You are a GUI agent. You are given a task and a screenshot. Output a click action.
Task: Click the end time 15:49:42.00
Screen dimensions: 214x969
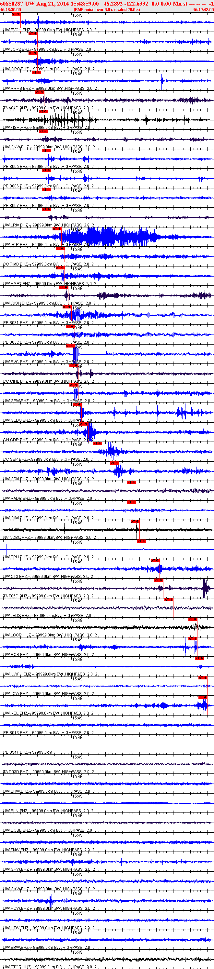coord(203,10)
